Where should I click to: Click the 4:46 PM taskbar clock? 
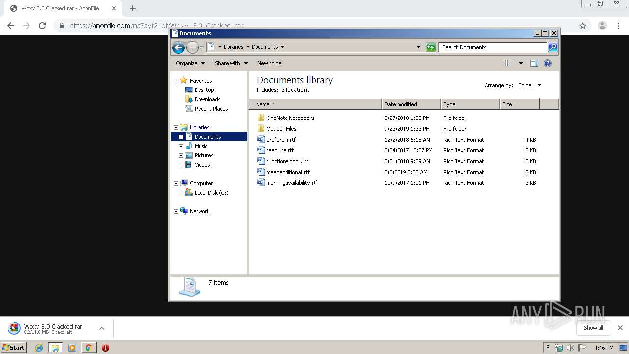point(603,348)
